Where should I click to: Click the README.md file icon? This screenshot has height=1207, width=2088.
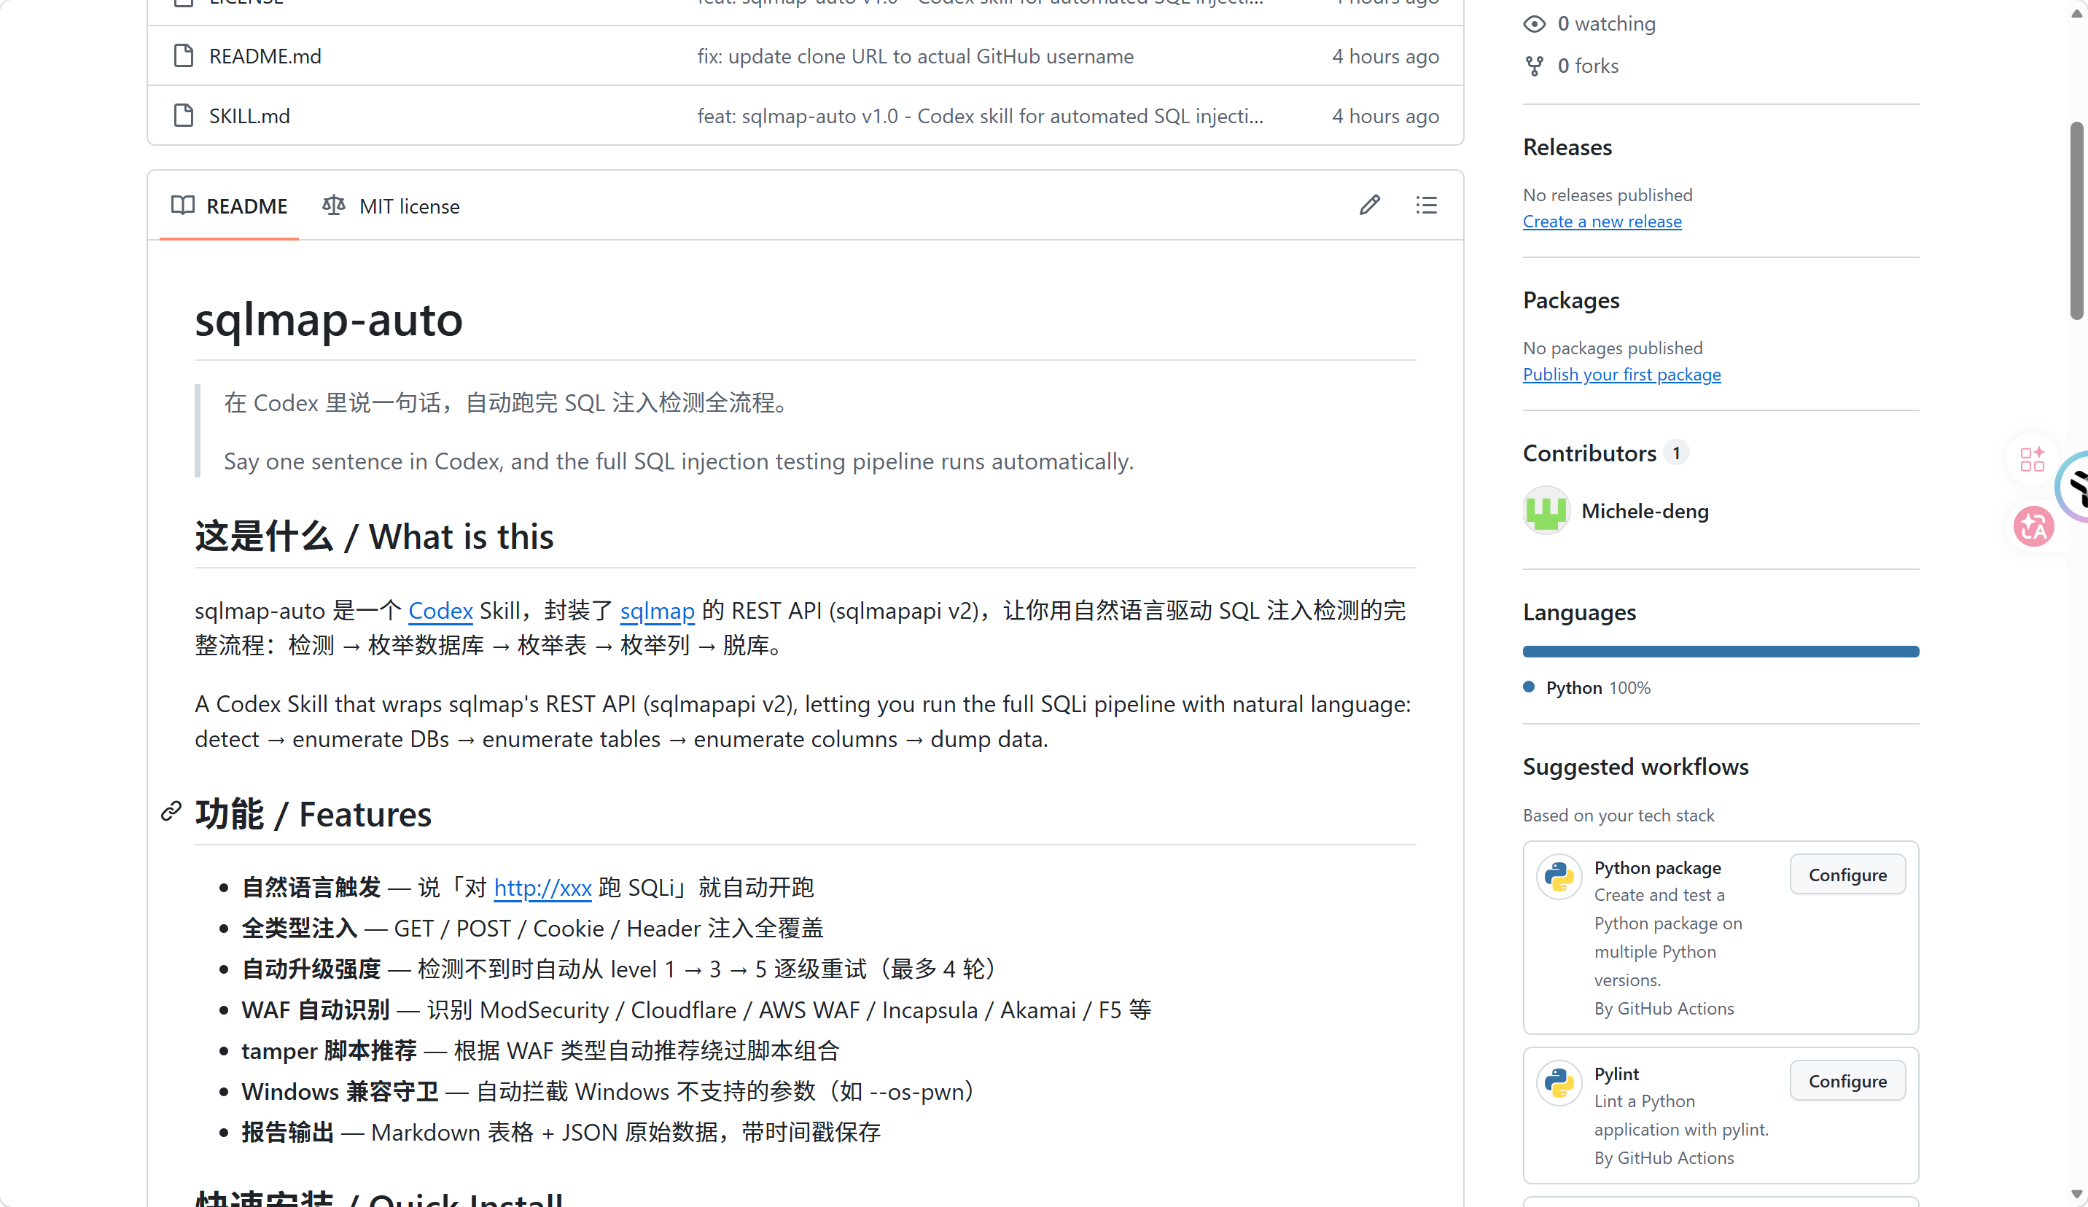[183, 55]
